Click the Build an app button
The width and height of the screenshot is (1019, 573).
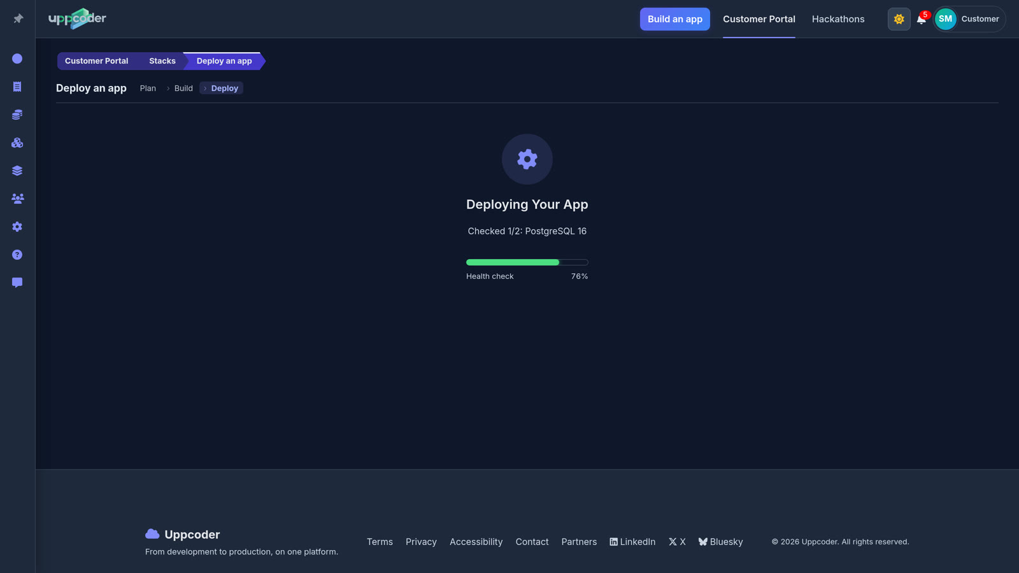click(x=674, y=19)
